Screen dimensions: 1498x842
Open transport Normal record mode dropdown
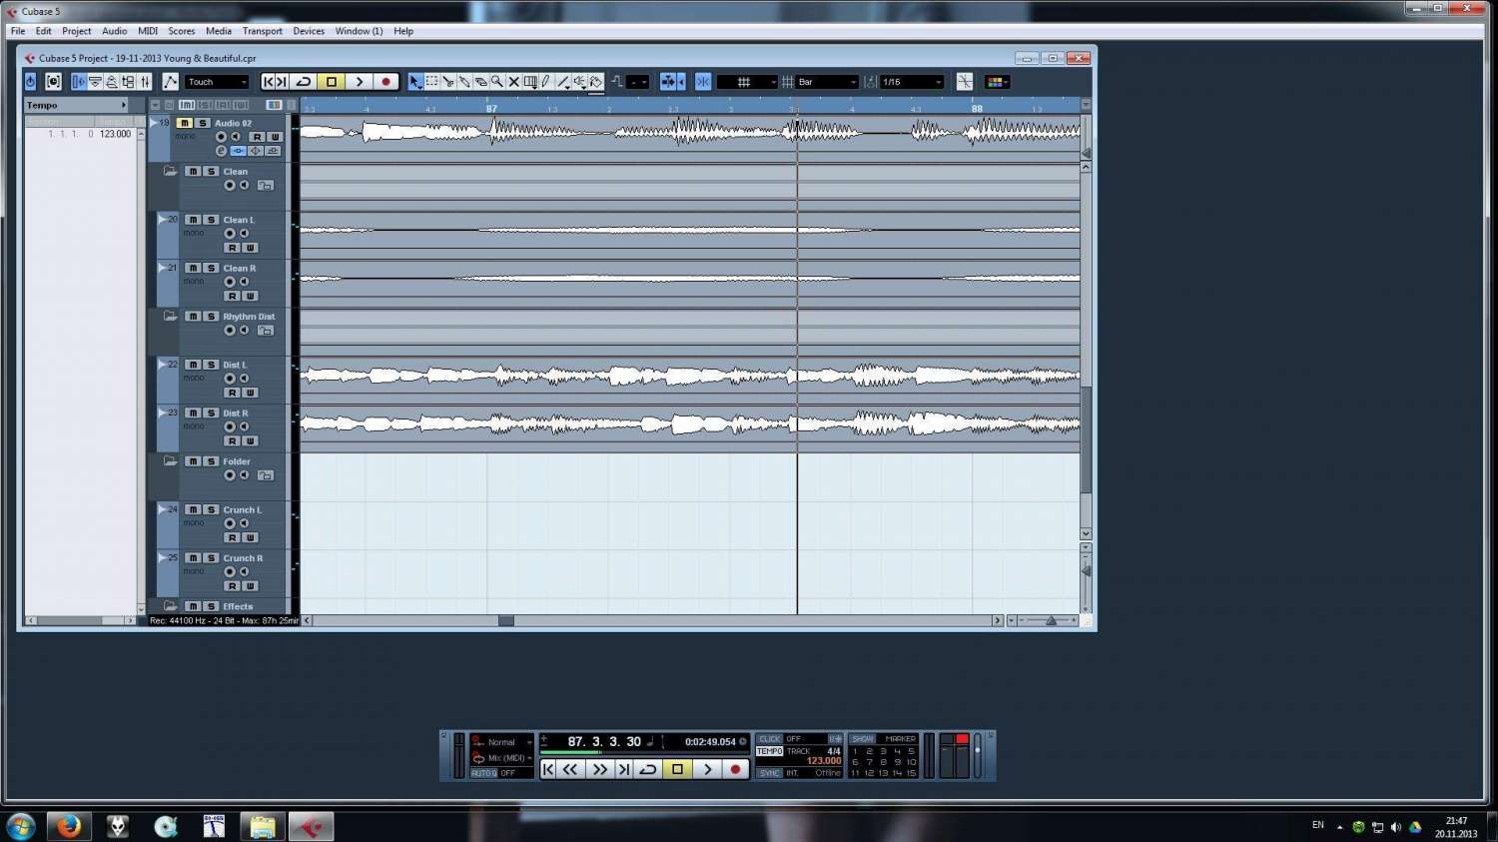point(509,742)
